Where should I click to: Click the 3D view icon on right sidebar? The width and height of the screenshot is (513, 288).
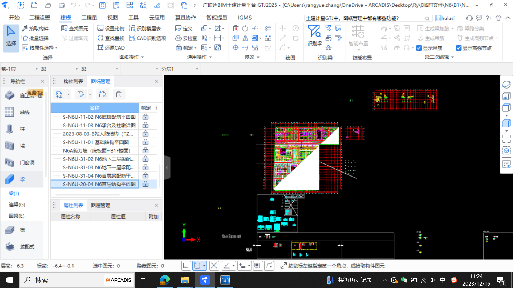click(506, 96)
